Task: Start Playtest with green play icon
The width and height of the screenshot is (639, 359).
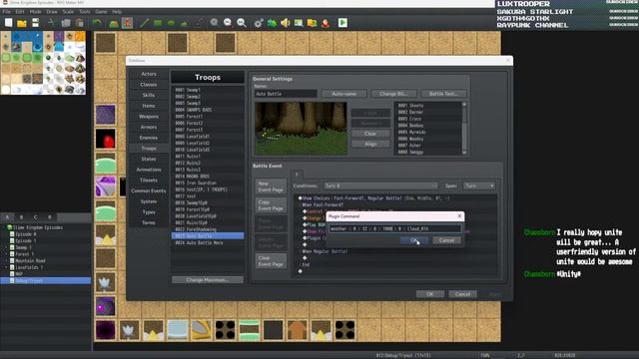Action: point(342,23)
